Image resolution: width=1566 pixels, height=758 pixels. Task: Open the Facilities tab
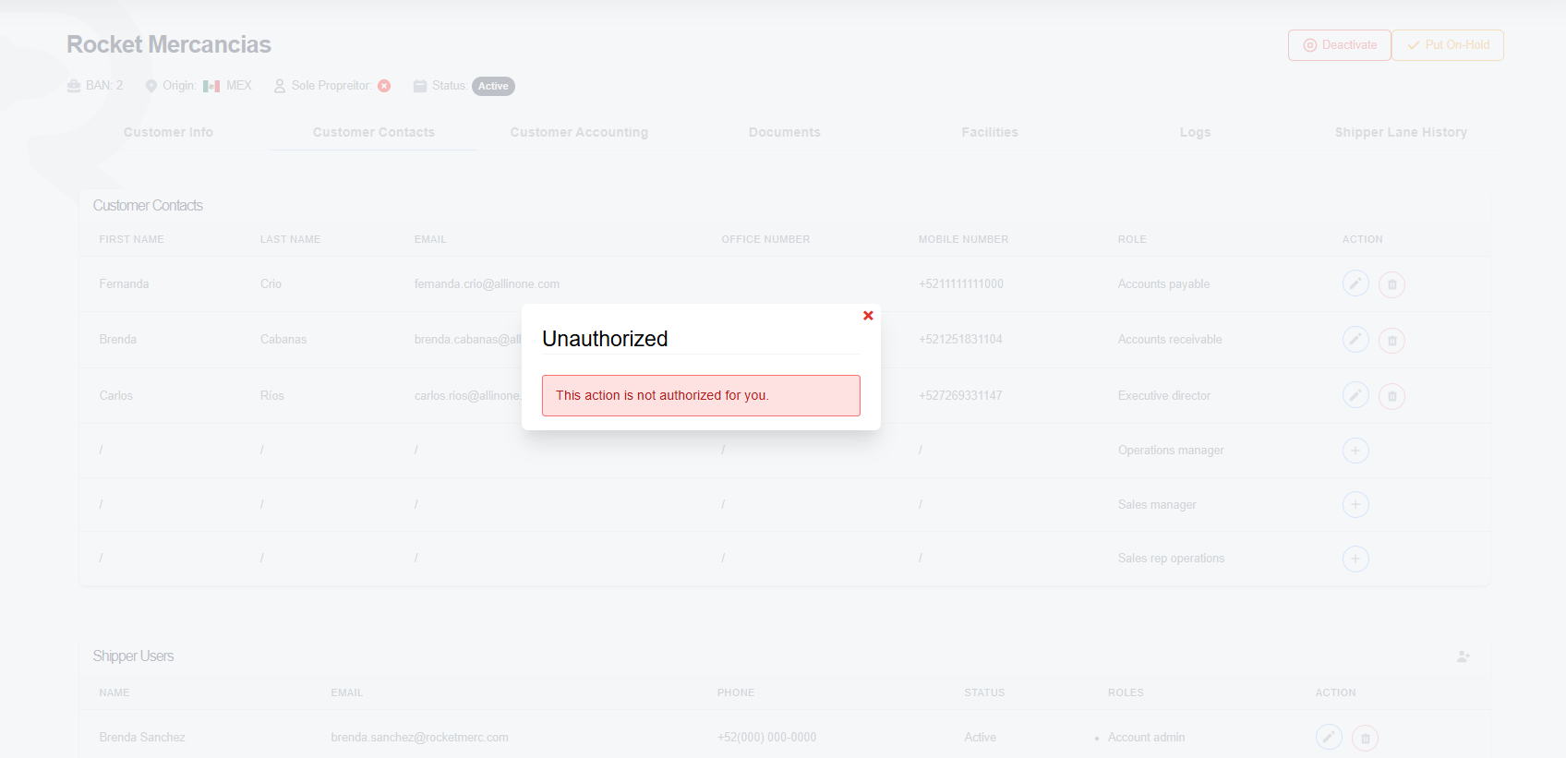click(990, 132)
